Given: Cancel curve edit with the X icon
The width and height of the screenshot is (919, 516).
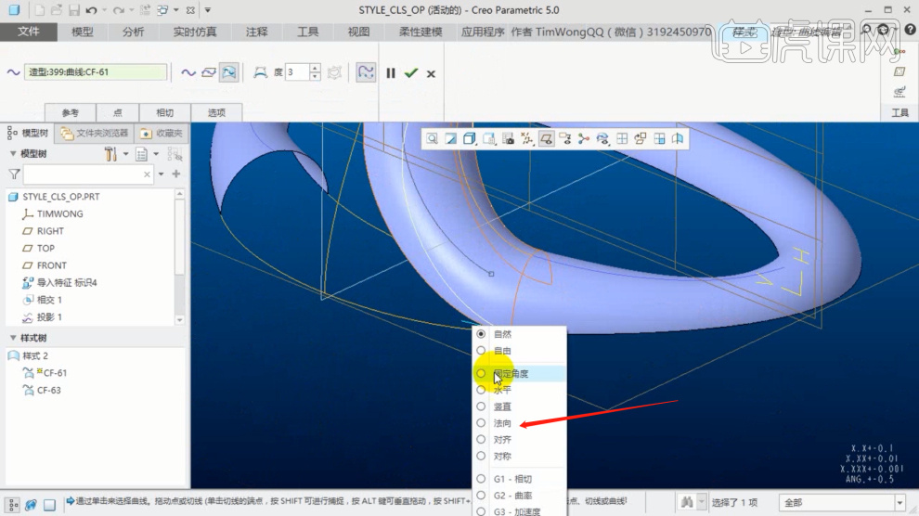Looking at the screenshot, I should pyautogui.click(x=431, y=74).
